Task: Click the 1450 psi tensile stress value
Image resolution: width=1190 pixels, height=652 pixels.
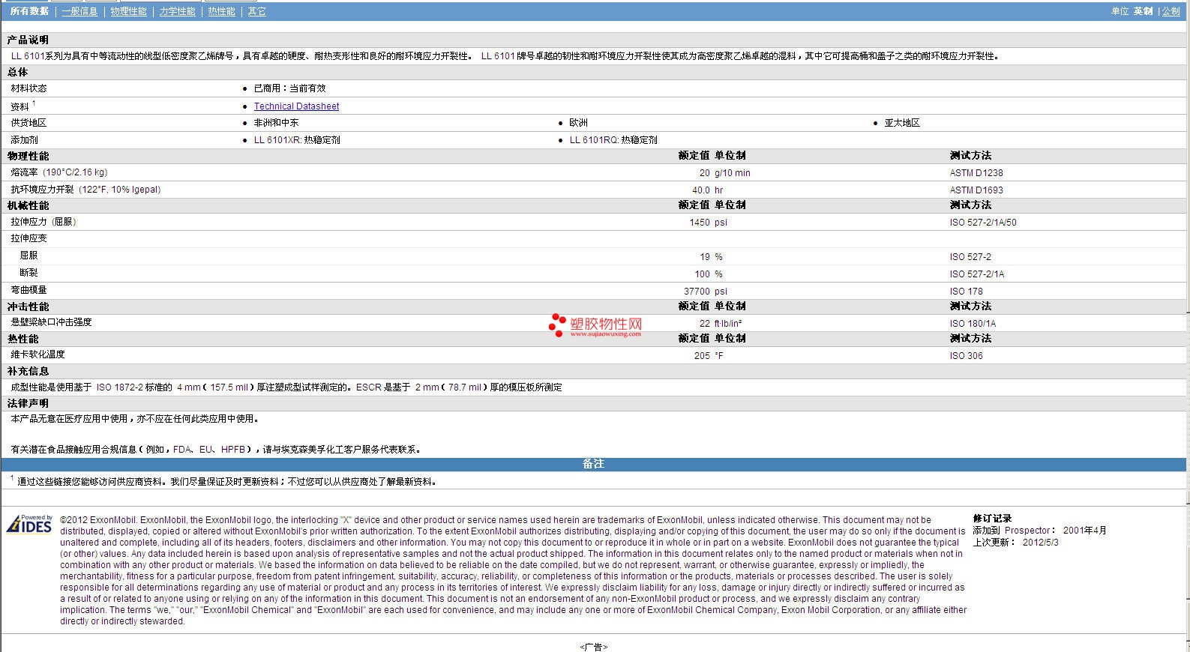Action: pyautogui.click(x=708, y=223)
